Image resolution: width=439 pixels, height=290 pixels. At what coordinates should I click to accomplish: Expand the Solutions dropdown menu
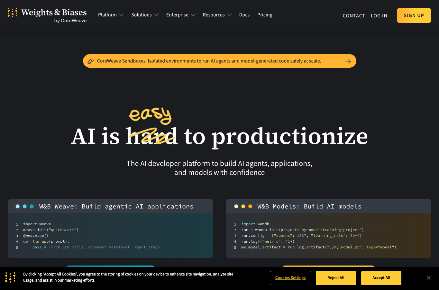pyautogui.click(x=145, y=15)
